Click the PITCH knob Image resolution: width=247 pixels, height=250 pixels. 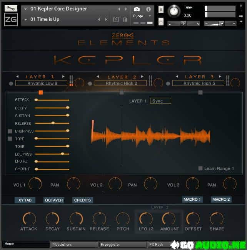click(123, 218)
